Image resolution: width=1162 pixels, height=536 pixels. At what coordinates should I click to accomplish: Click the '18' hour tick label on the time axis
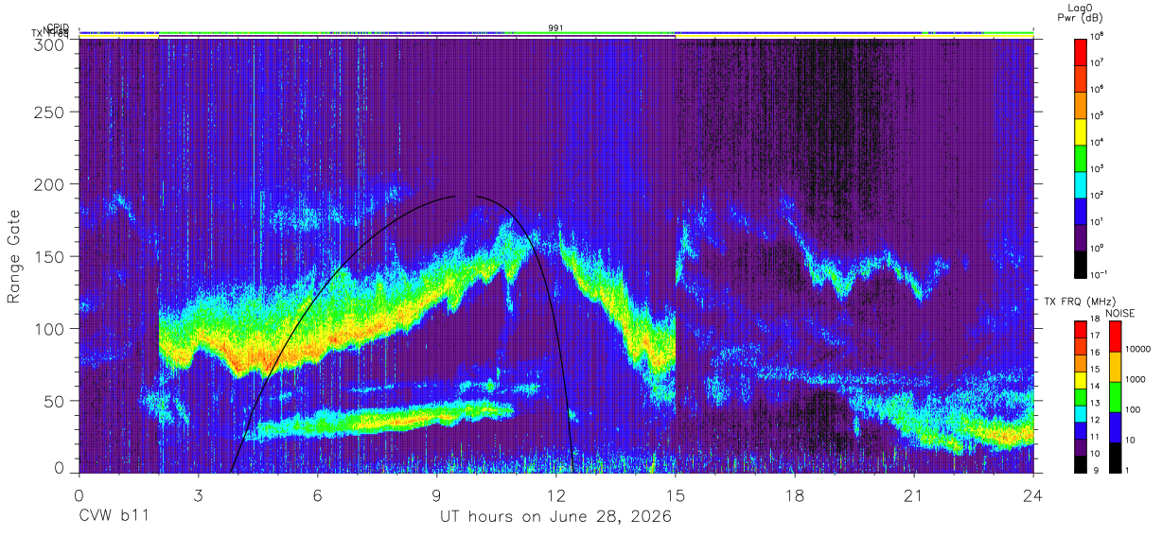(794, 494)
